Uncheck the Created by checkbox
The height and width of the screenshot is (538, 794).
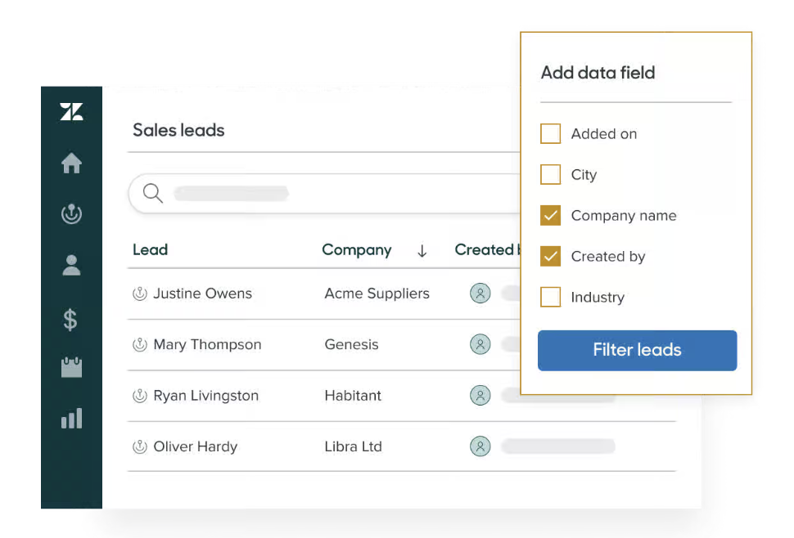click(550, 256)
